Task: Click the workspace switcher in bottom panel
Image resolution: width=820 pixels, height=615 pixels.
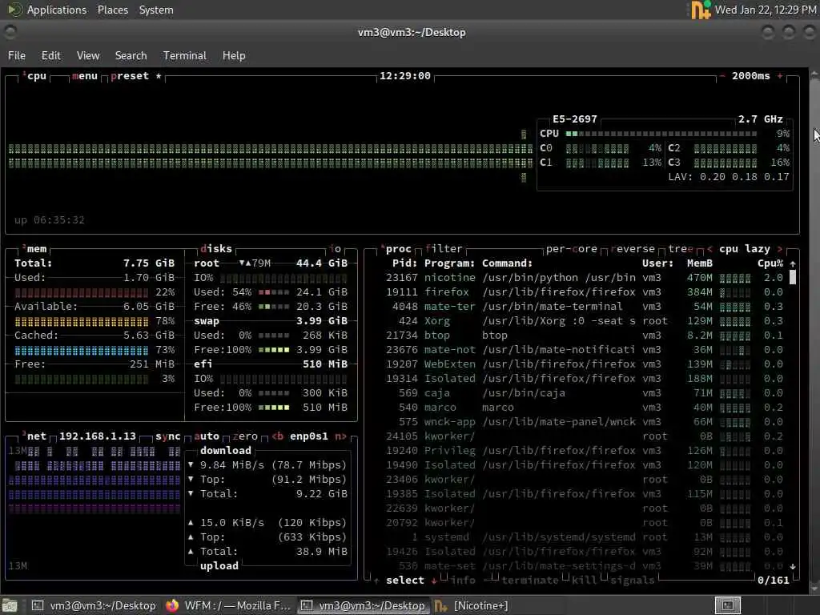Action: [727, 605]
